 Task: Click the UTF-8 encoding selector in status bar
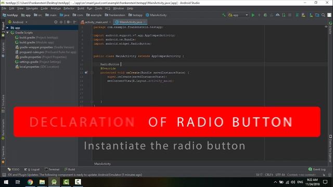(280, 175)
